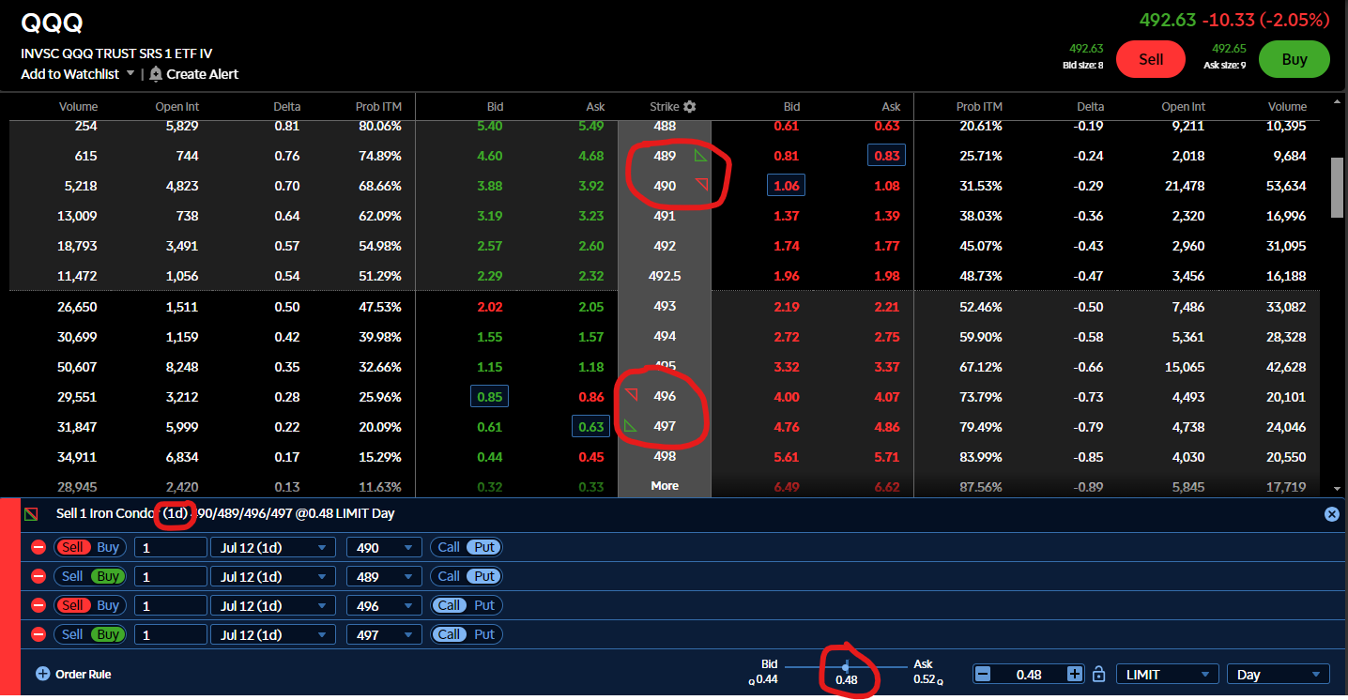Click put bid 1.74 at strike 492
The width and height of the screenshot is (1348, 700).
(x=786, y=247)
